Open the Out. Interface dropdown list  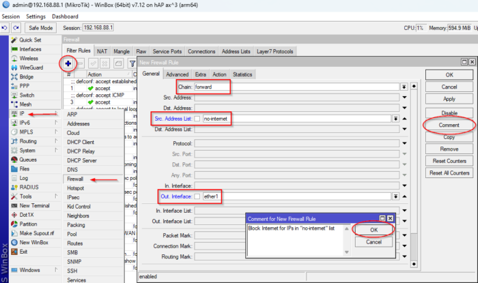tap(395, 196)
